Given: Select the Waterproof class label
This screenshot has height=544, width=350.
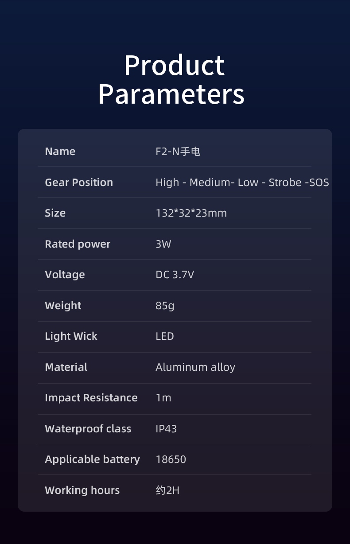Looking at the screenshot, I should 88,429.
